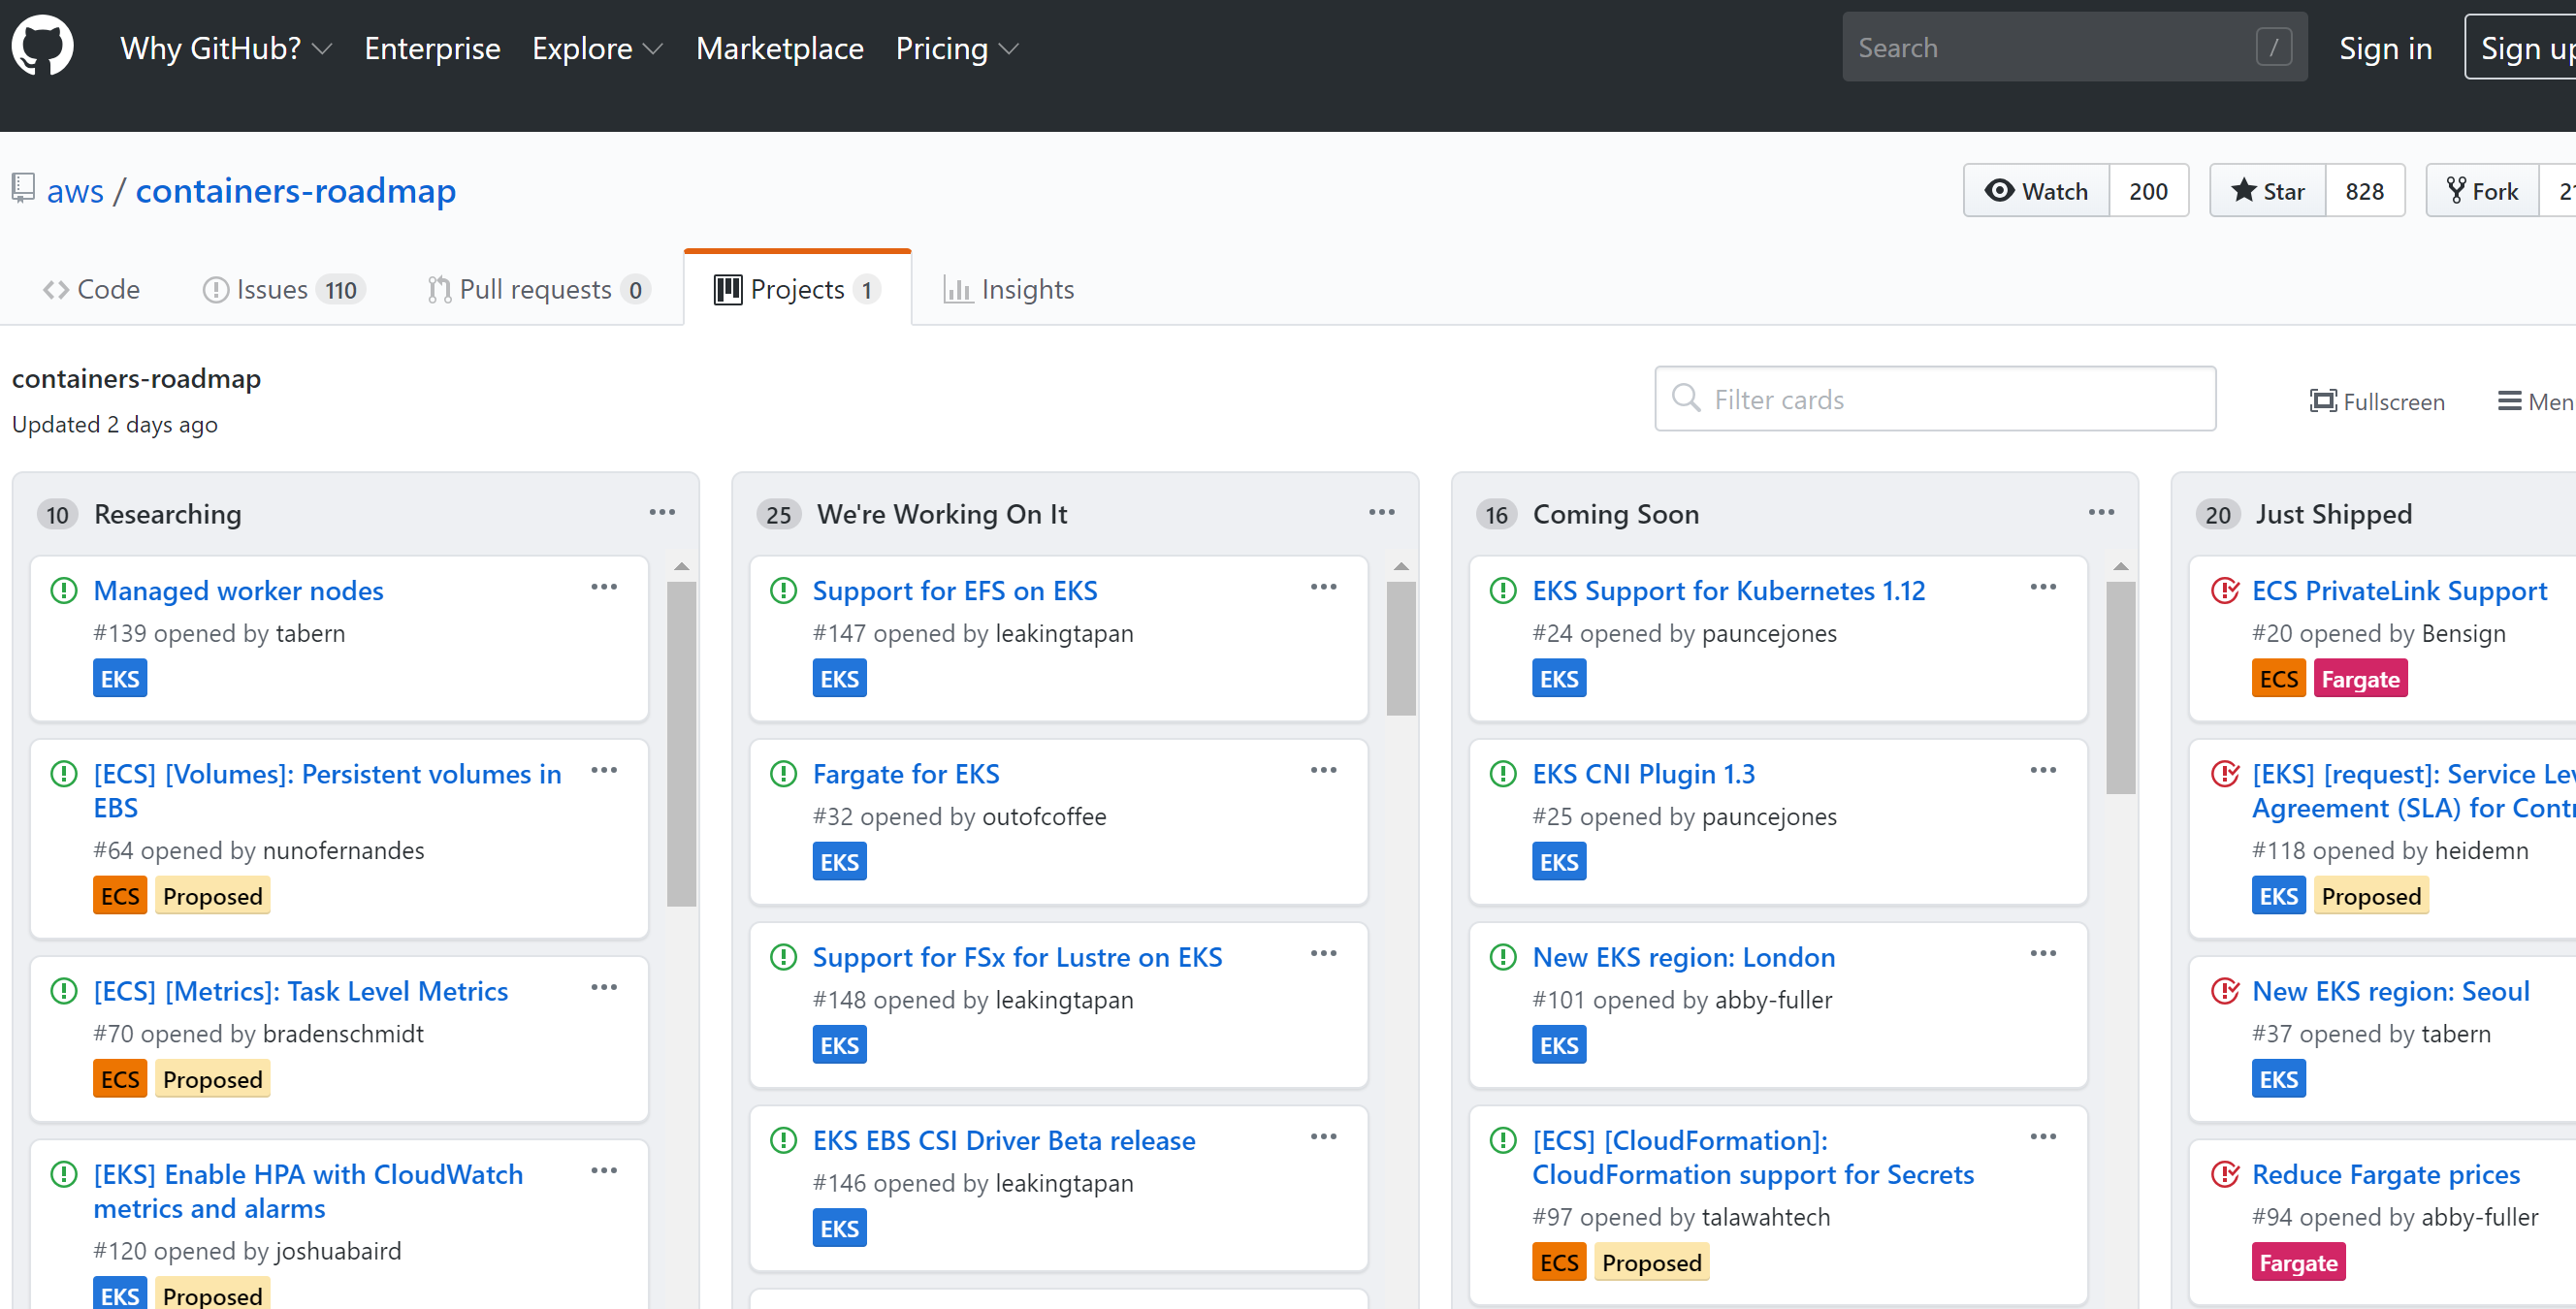Open card menu for Fargate for EKS
The width and height of the screenshot is (2576, 1309).
point(1323,770)
